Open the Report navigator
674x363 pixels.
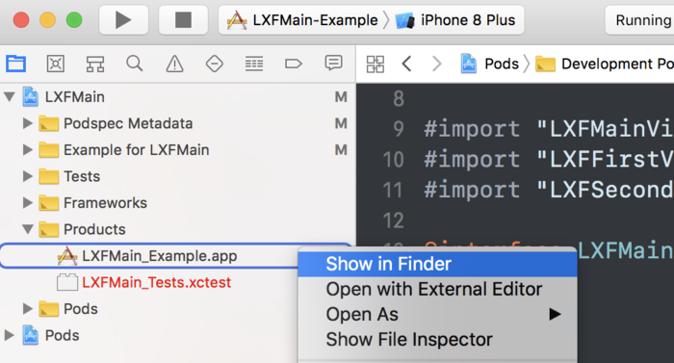tap(333, 64)
